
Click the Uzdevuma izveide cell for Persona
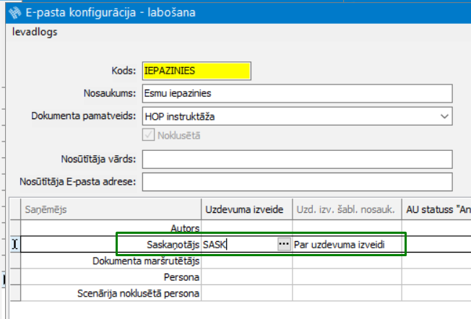tap(246, 277)
